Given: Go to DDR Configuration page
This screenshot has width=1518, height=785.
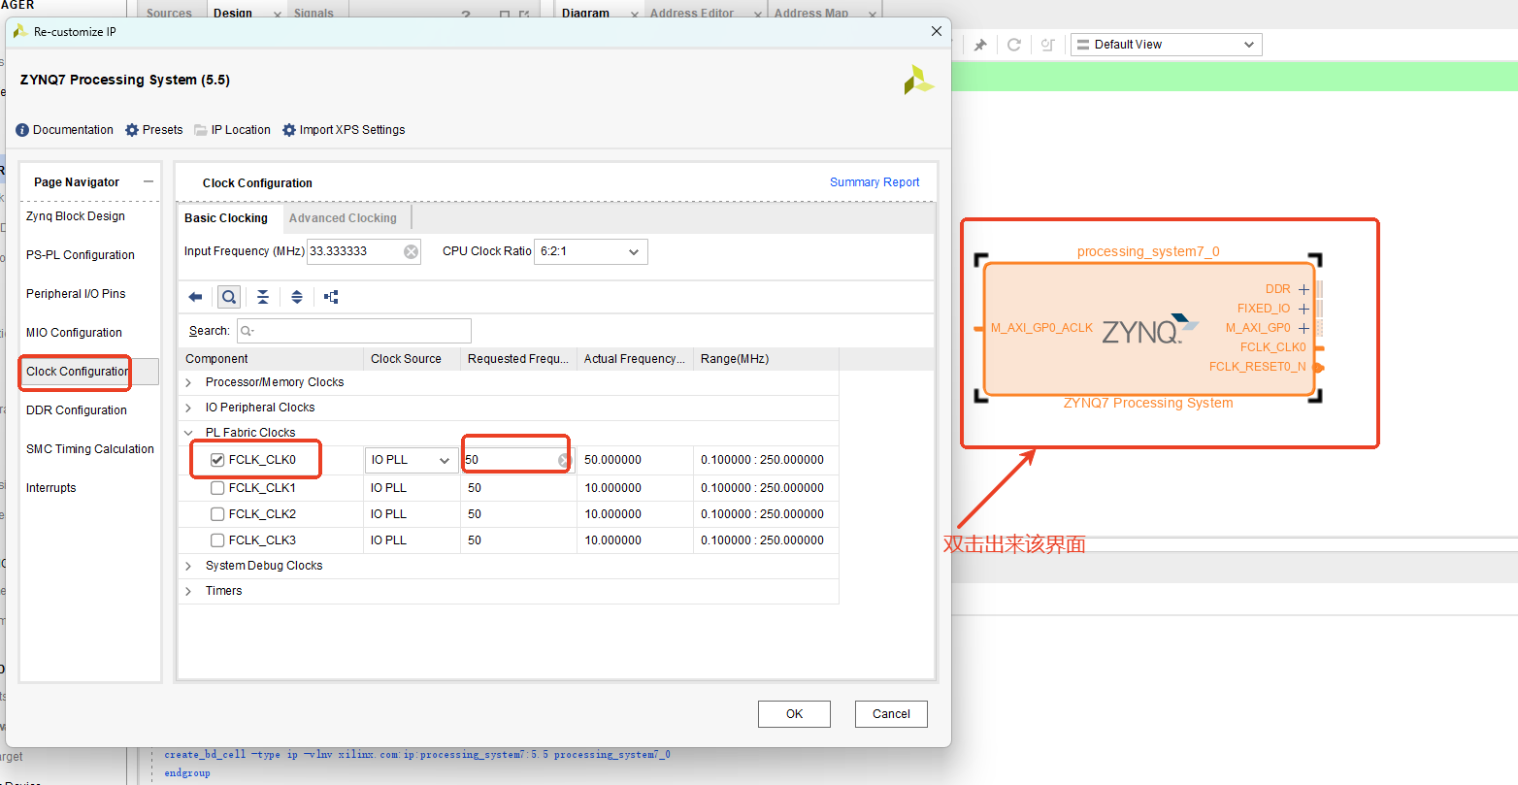Looking at the screenshot, I should pos(77,410).
